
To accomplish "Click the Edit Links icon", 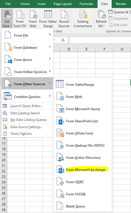I will coord(111,25).
